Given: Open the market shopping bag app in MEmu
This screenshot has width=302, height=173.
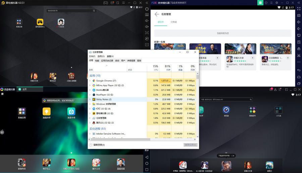Looking at the screenshot, I should (x=71, y=111).
